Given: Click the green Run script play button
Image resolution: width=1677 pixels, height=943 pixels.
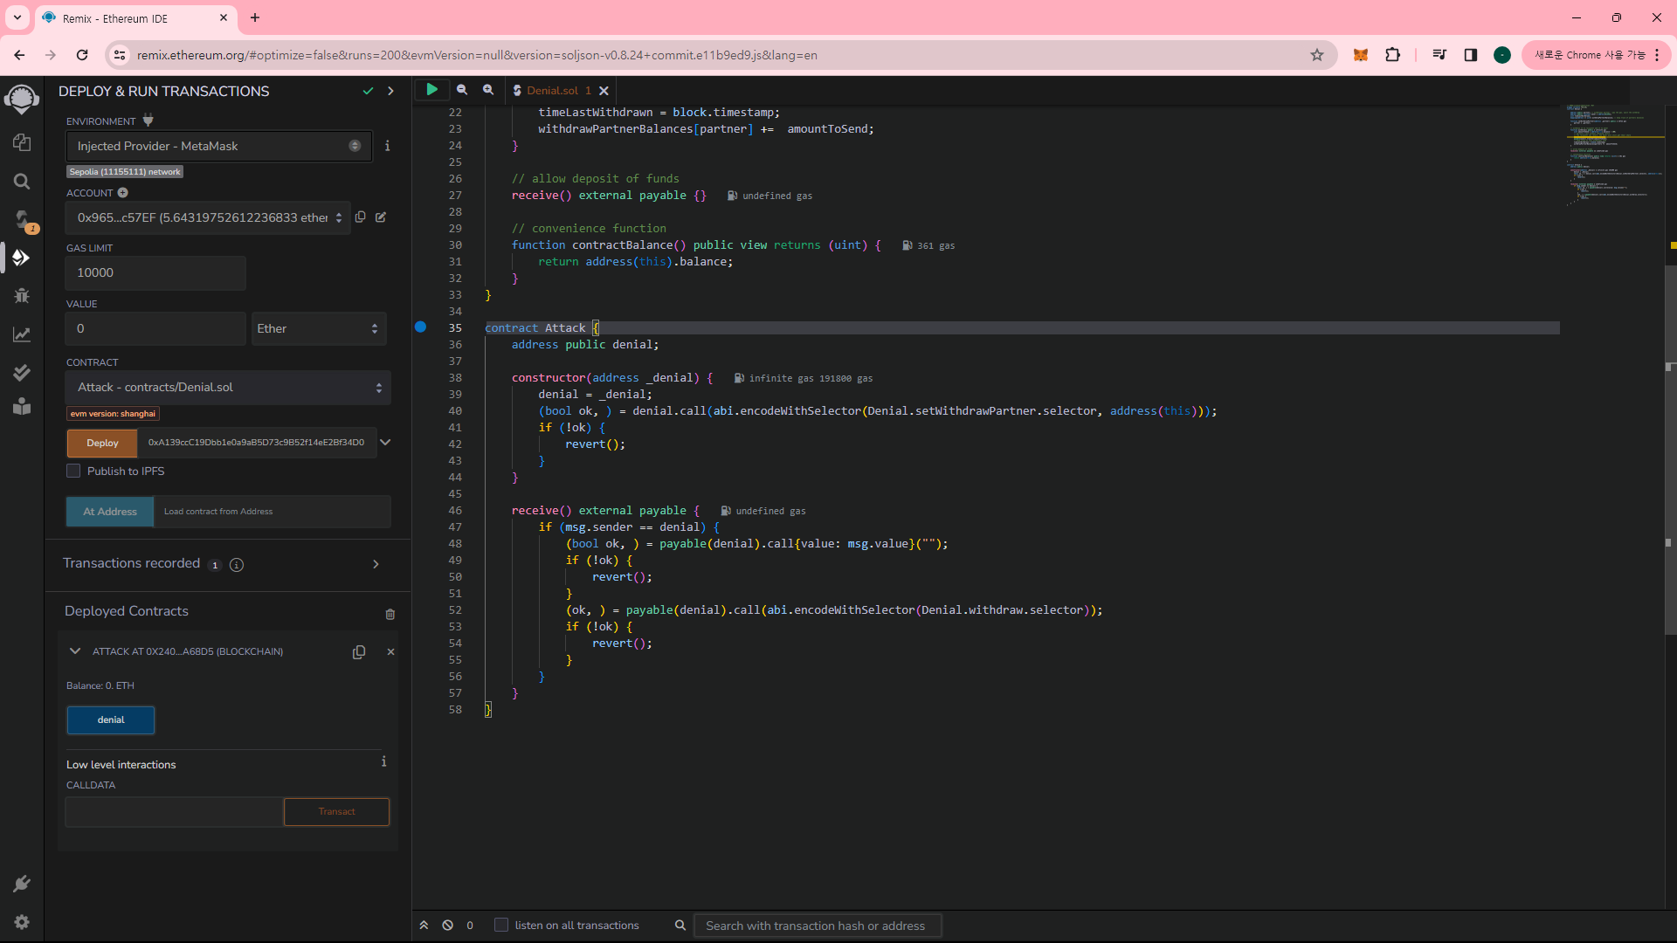Looking at the screenshot, I should point(431,89).
